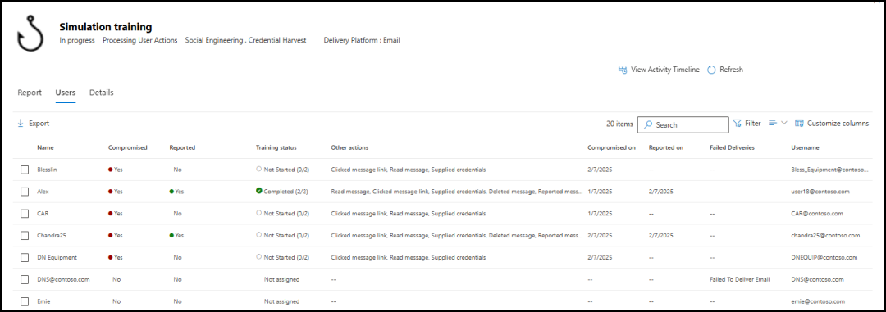Click the Customize columns icon
The width and height of the screenshot is (886, 312).
[800, 123]
